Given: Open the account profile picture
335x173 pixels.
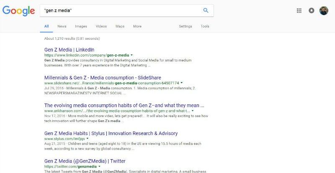Looking at the screenshot, I should (324, 10).
